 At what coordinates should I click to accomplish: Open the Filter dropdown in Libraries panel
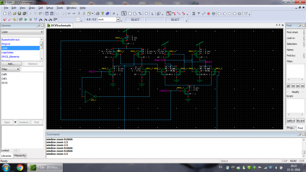11,69
